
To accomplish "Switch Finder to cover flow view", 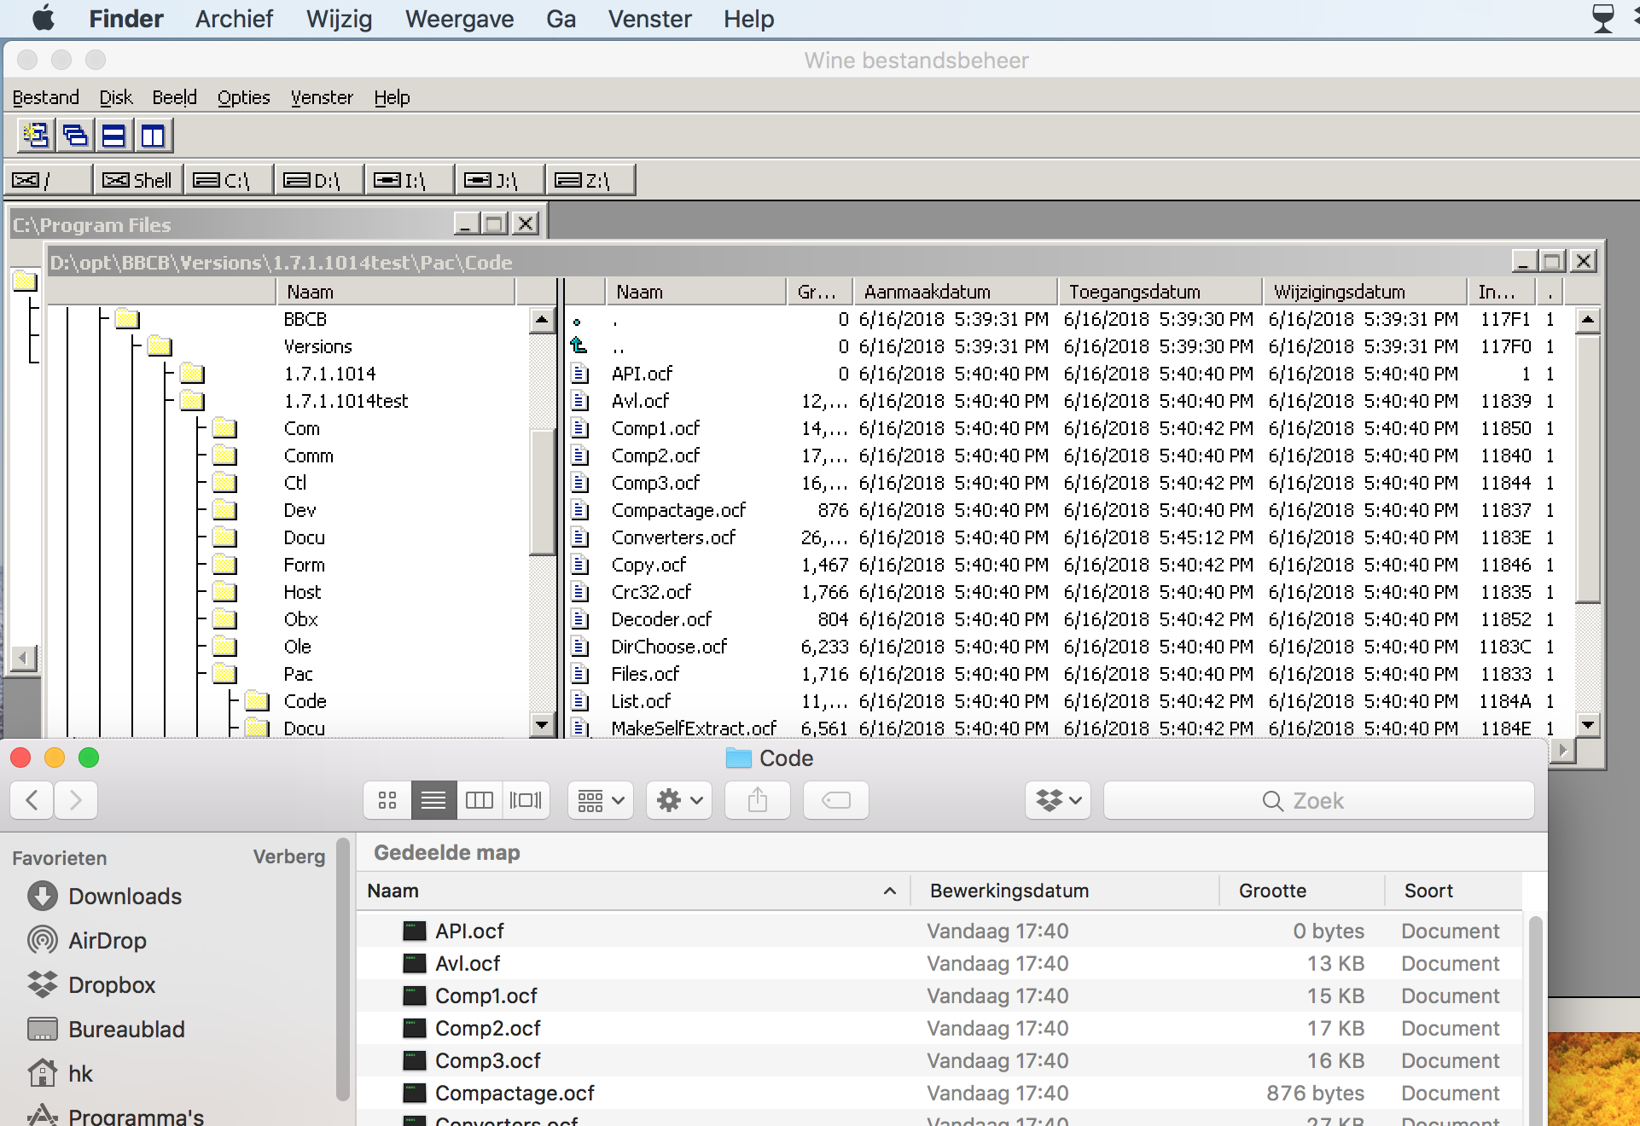I will click(x=526, y=800).
